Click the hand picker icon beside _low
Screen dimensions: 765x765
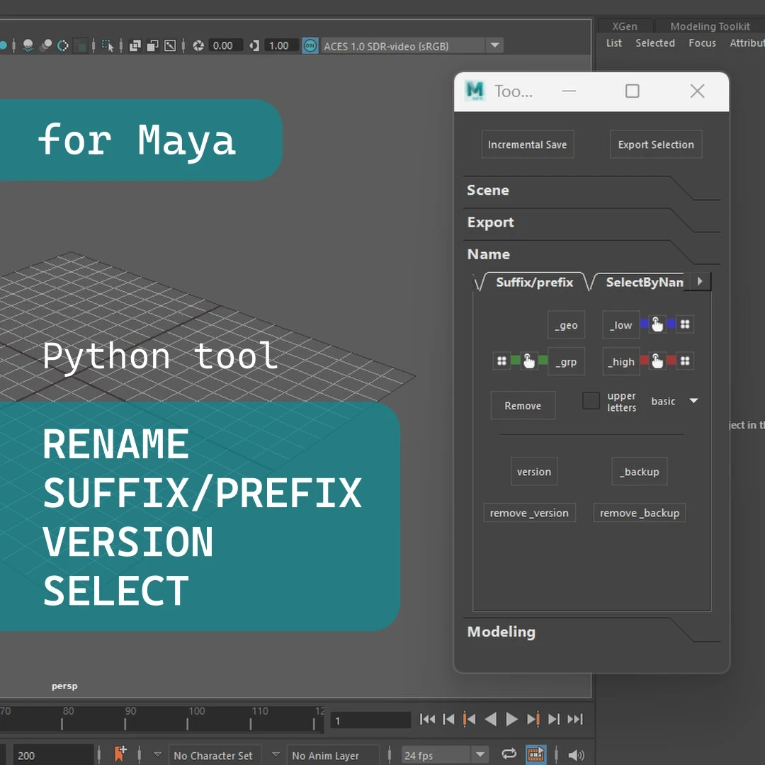[x=657, y=324]
